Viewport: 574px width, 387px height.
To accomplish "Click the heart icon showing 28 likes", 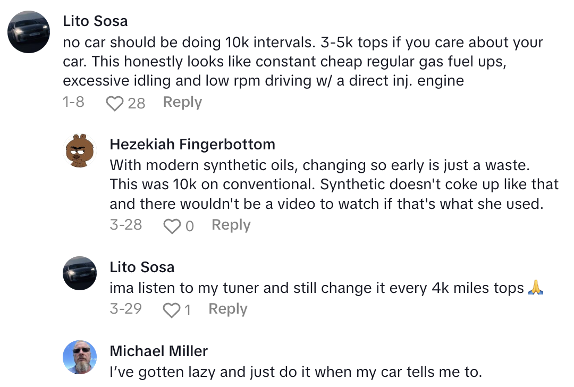I will 115,102.
